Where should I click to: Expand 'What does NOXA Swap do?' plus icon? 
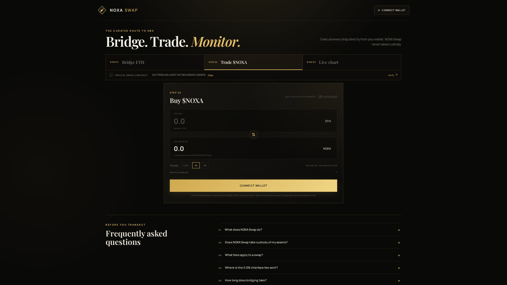[x=399, y=230]
